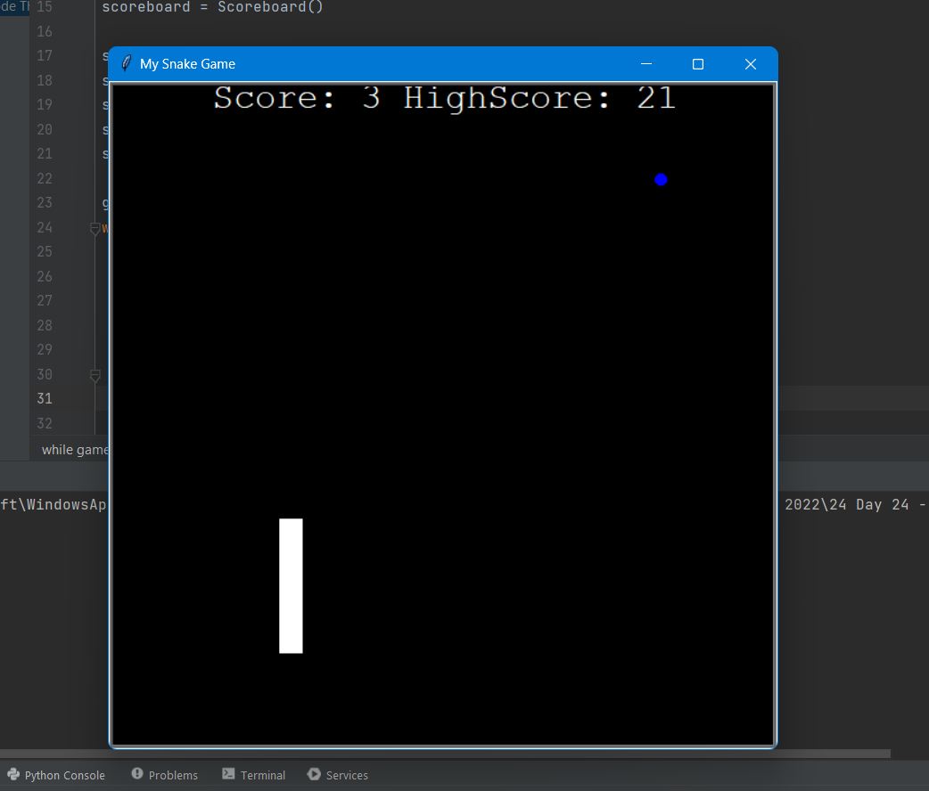The height and width of the screenshot is (791, 929).
Task: Click the 'while game' breadcrumb item
Action: click(x=75, y=450)
